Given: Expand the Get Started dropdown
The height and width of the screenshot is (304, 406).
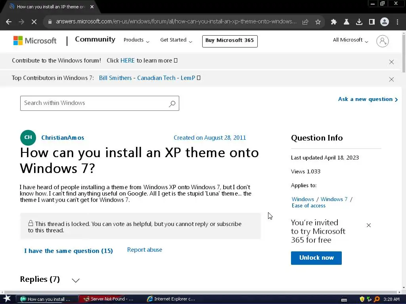Looking at the screenshot, I should coord(176,40).
